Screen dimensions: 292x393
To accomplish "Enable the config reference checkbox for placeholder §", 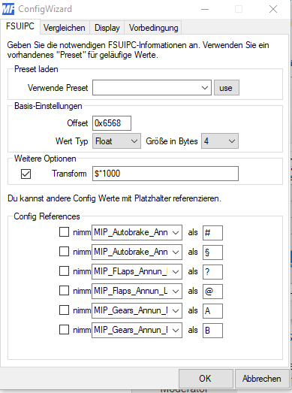I will [x=64, y=252].
